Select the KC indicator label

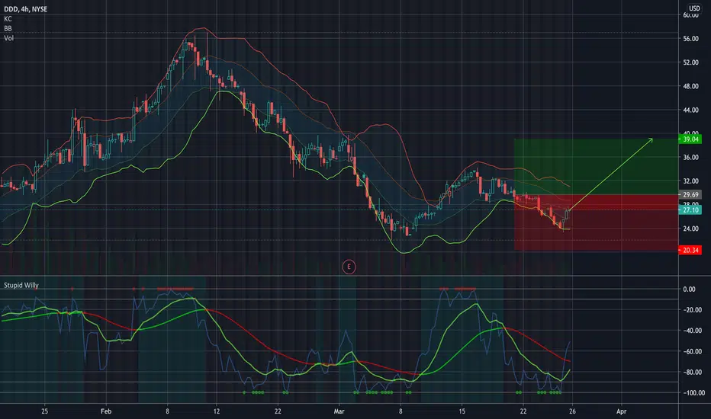pyautogui.click(x=8, y=18)
